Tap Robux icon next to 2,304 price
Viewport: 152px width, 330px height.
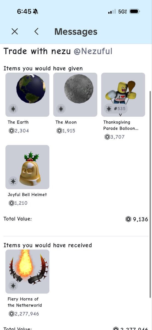[x=12, y=131]
